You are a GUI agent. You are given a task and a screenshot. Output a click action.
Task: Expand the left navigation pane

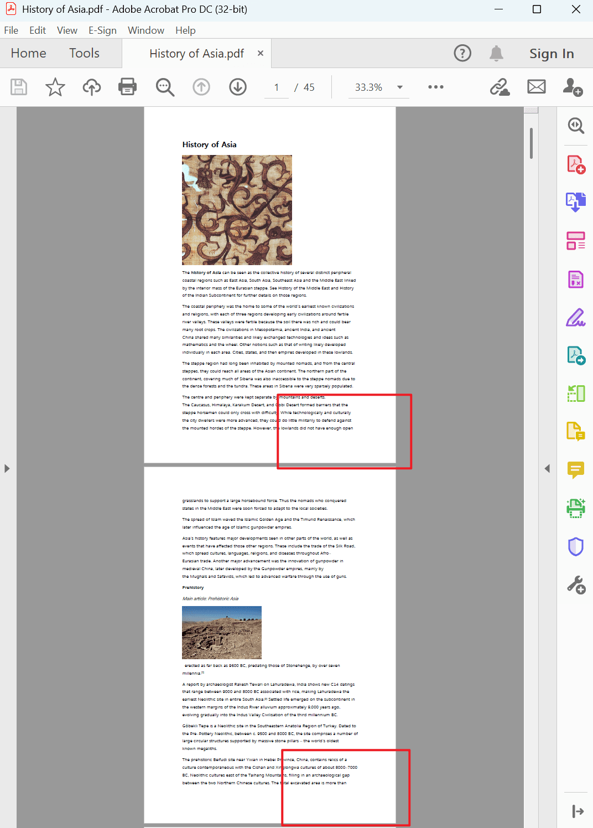[x=7, y=468]
